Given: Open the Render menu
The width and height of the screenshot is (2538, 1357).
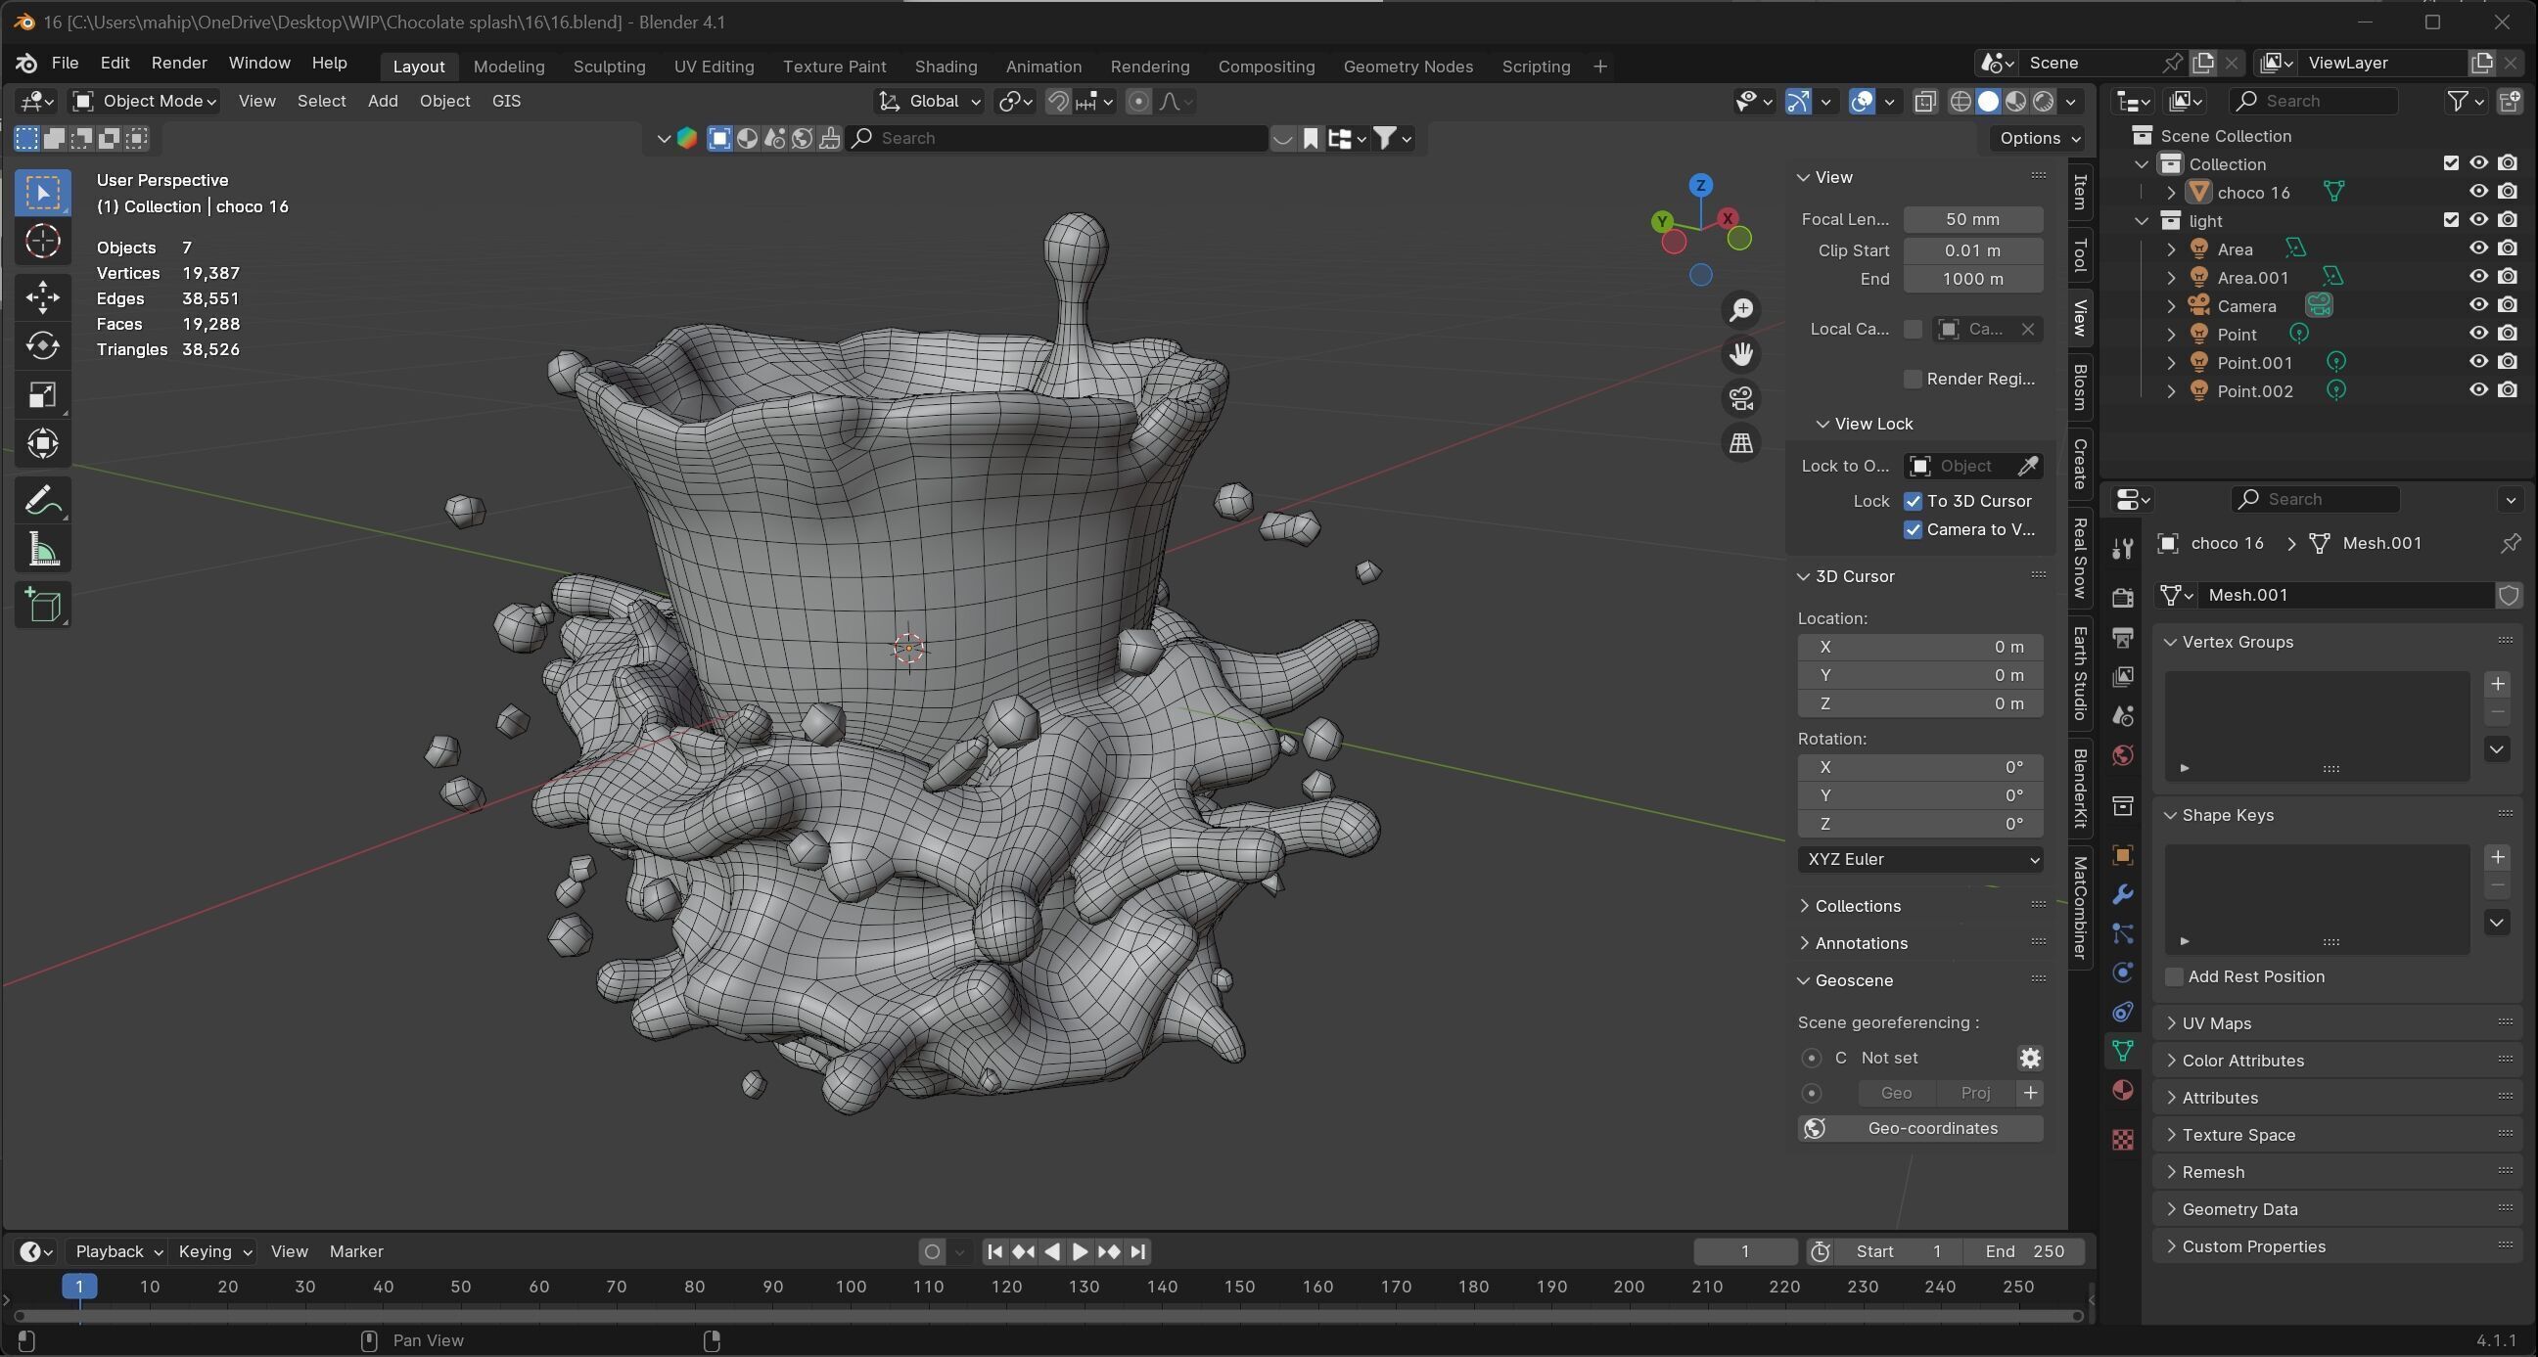Looking at the screenshot, I should (178, 63).
